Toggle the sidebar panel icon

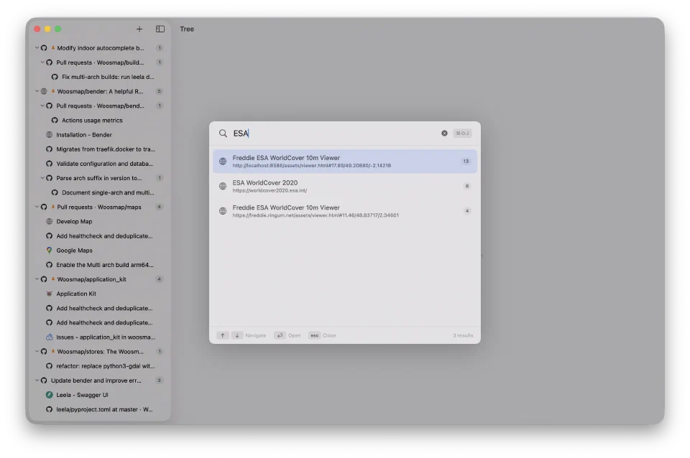click(160, 29)
